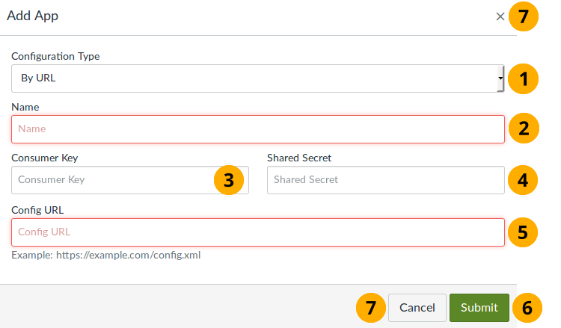Click the example config.xml hint text
The image size is (561, 328).
pos(105,255)
